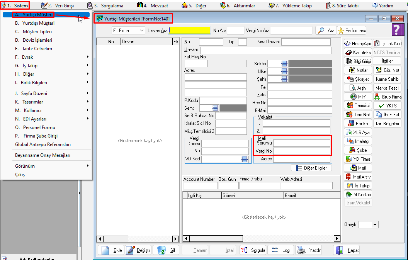Click the Ara search button
Image resolution: width=408 pixels, height=260 pixels.
326,31
